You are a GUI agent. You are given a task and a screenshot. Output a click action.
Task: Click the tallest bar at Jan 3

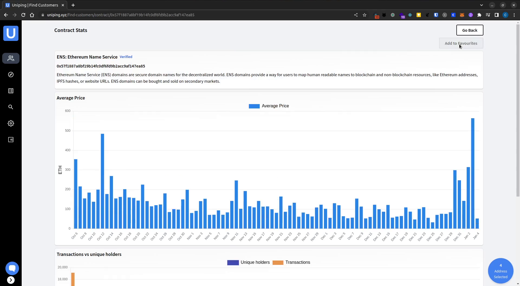click(x=473, y=173)
